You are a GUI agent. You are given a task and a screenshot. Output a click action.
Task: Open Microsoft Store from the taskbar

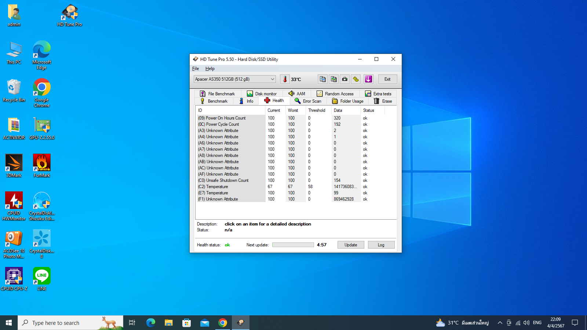[x=186, y=323]
